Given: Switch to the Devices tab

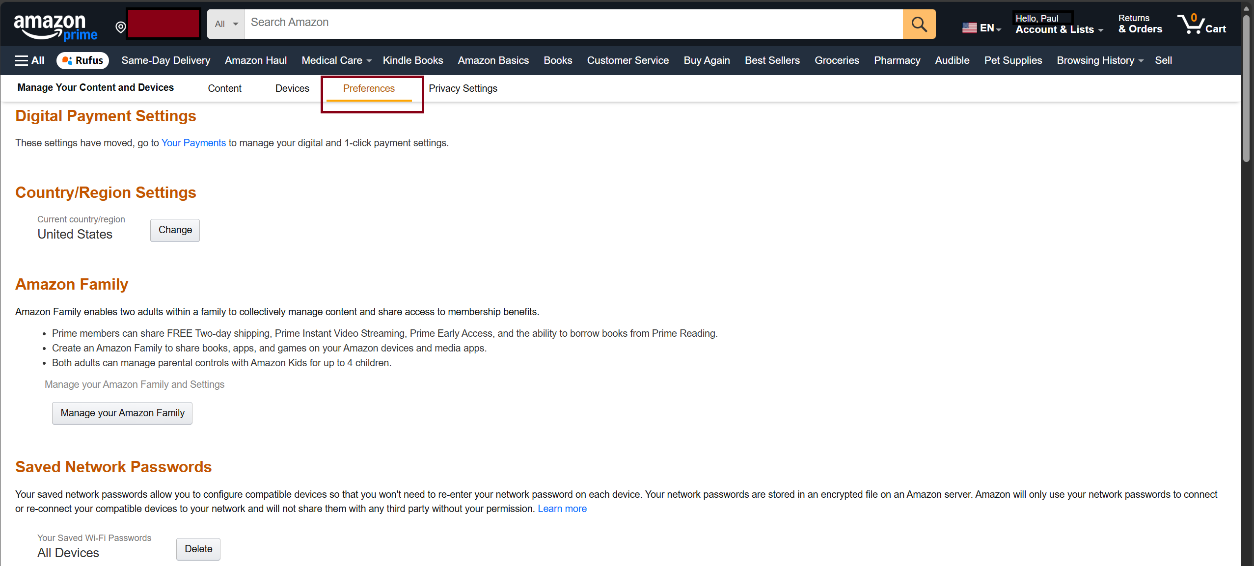Looking at the screenshot, I should pos(292,88).
